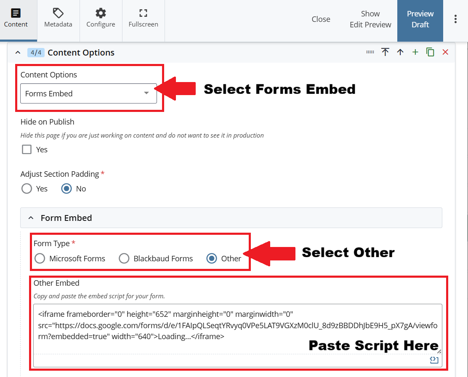The image size is (468, 377).
Task: Click the Preview Draft button
Action: 420,19
